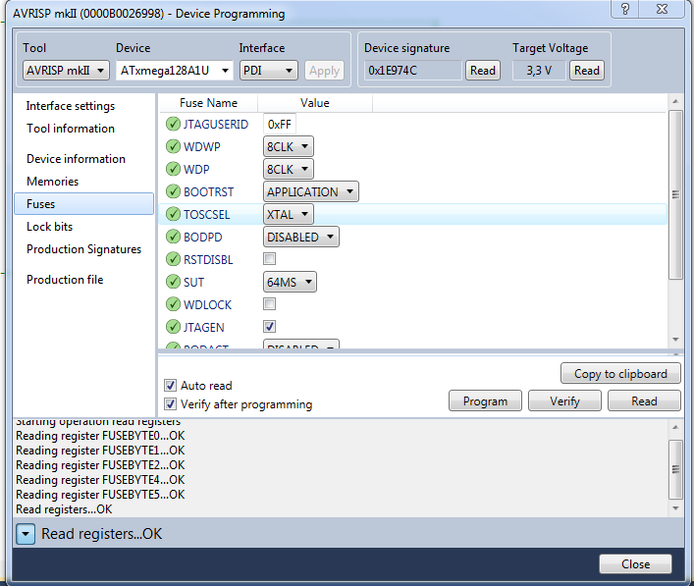Image resolution: width=694 pixels, height=586 pixels.
Task: Open the Lock bits page
Action: pyautogui.click(x=49, y=227)
